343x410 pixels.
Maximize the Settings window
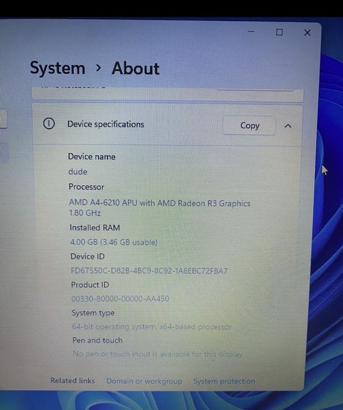279,32
